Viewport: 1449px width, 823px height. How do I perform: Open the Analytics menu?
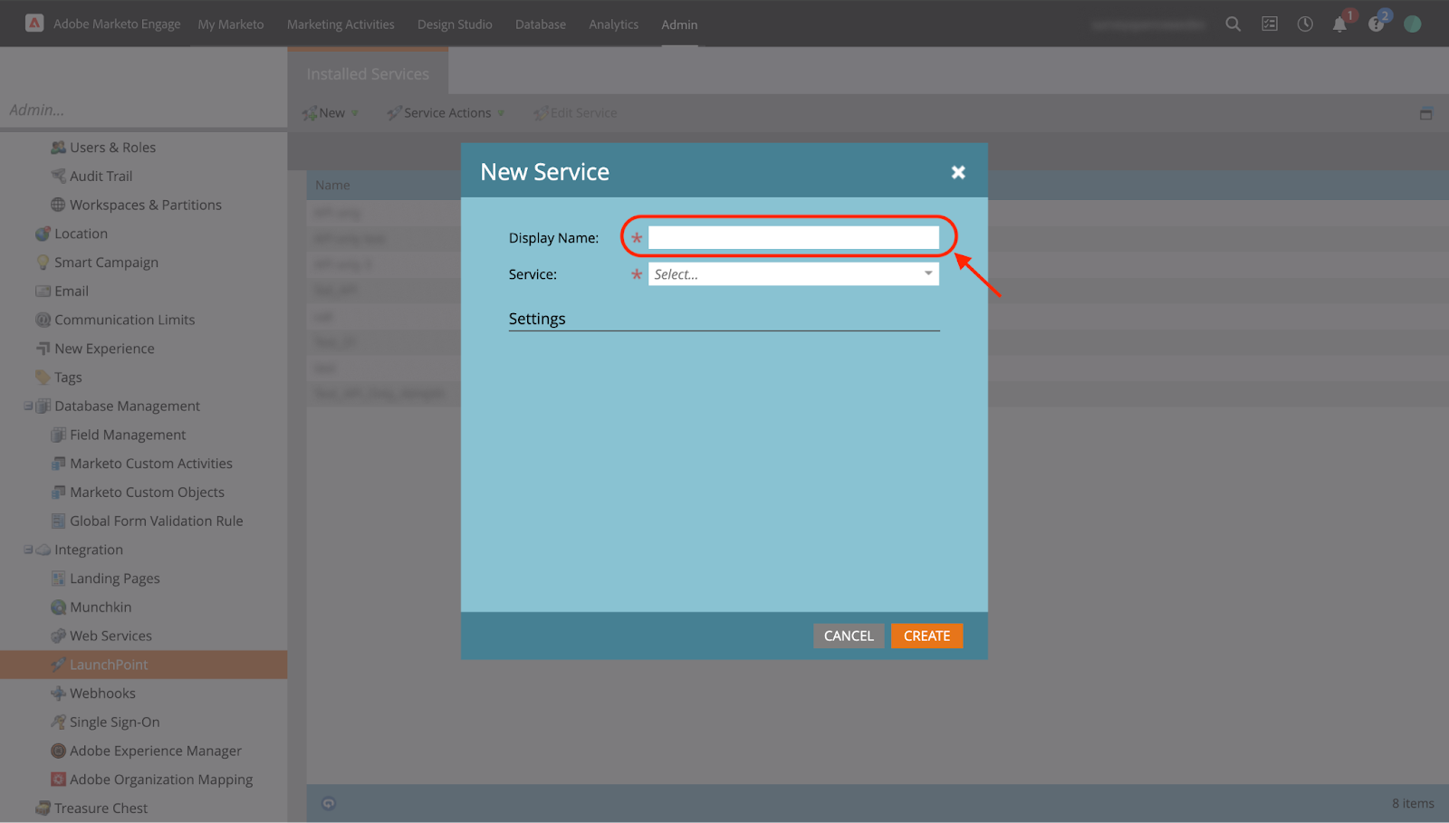pyautogui.click(x=613, y=24)
